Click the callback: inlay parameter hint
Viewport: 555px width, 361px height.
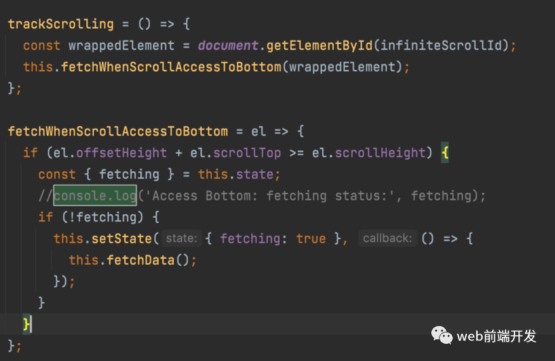(388, 238)
